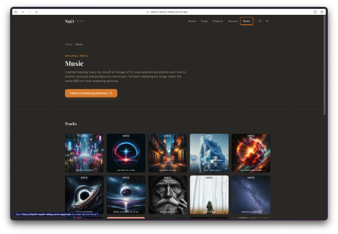This screenshot has width=338, height=234.
Task: Go to Home via the breadcrumb
Action: click(x=68, y=44)
